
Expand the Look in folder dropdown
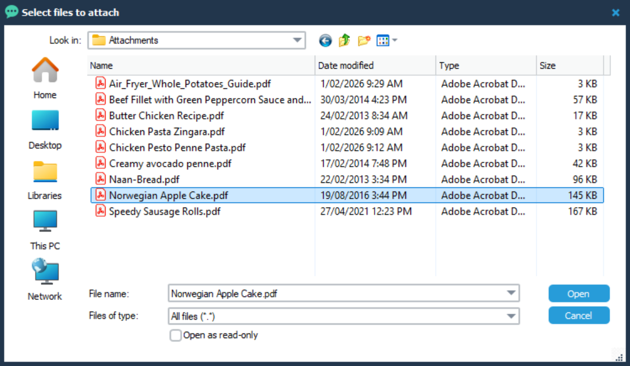pos(297,40)
